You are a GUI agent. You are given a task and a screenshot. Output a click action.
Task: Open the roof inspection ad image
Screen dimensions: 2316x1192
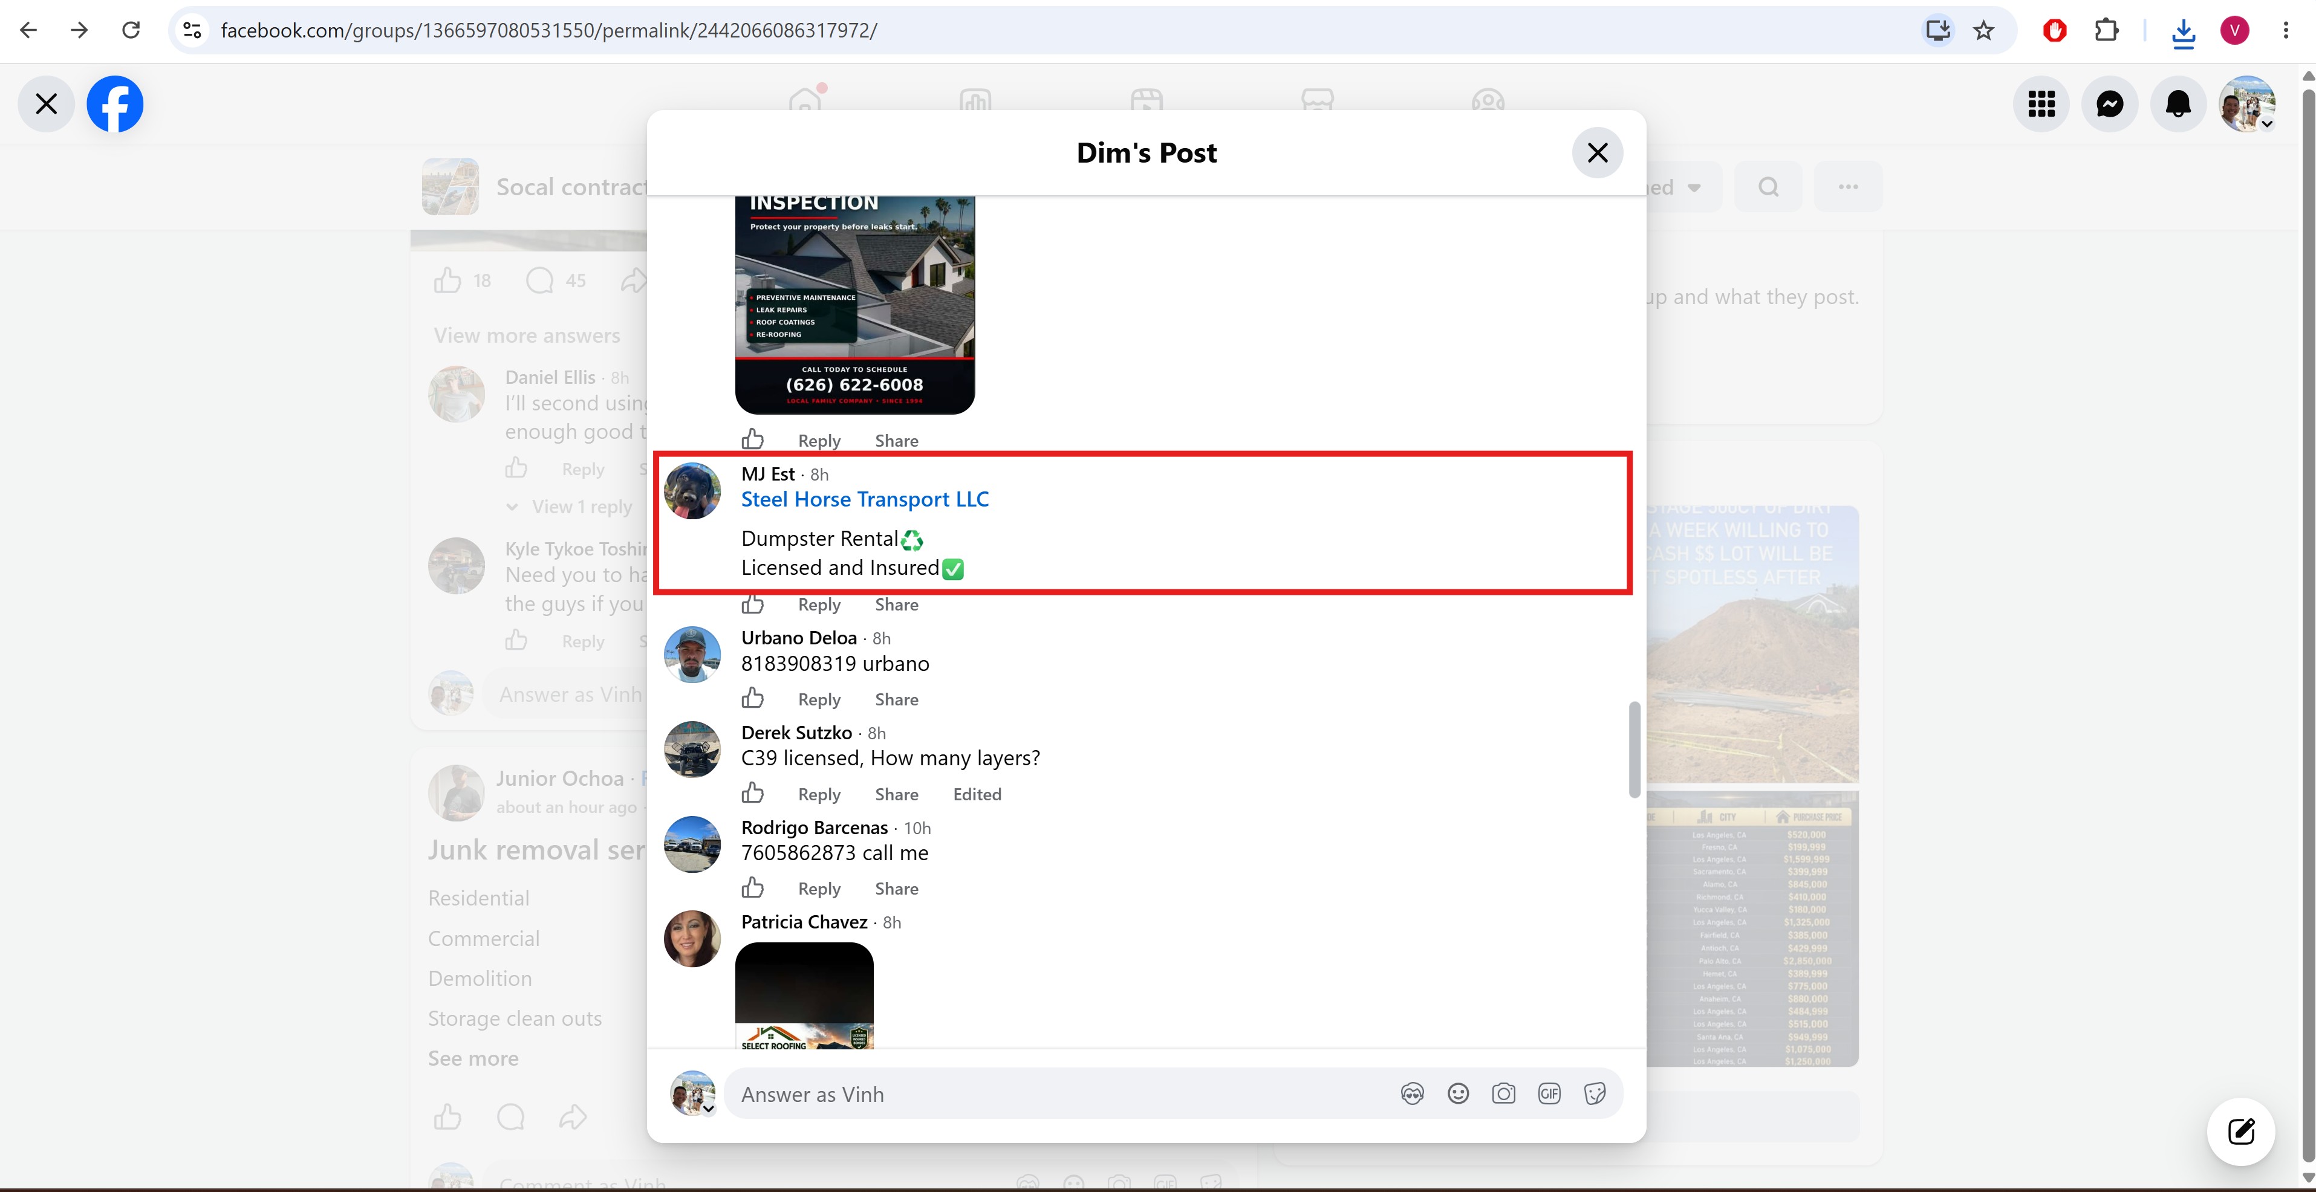855,305
